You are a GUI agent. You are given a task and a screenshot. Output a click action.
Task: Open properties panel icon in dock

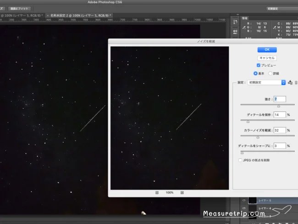[235, 32]
